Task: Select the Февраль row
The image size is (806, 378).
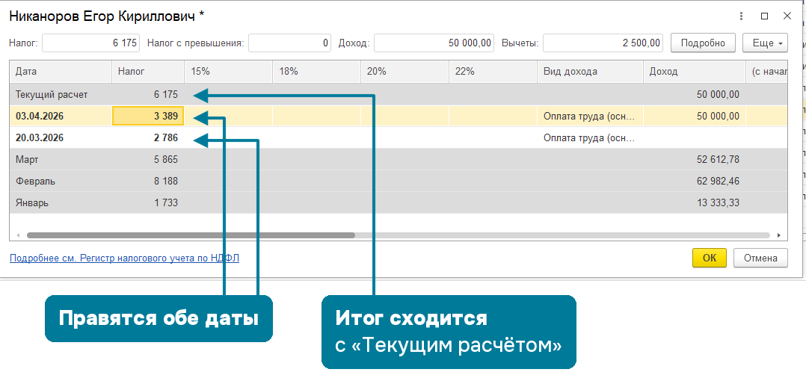Action: [399, 182]
